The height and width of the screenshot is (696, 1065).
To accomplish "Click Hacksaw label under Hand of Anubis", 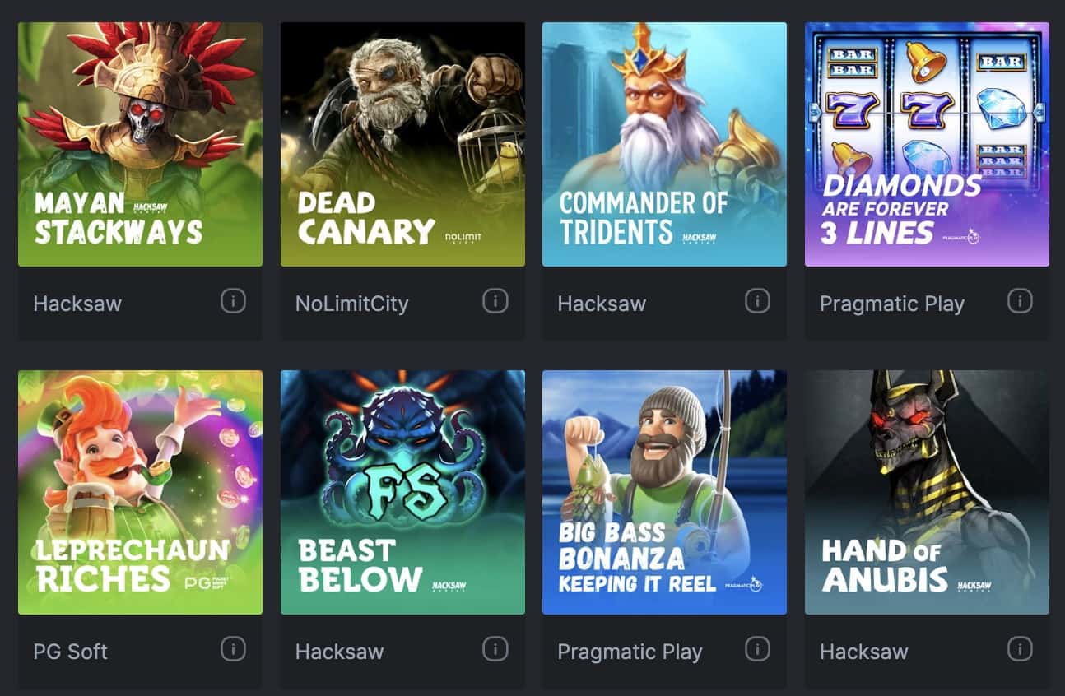I will pos(863,652).
